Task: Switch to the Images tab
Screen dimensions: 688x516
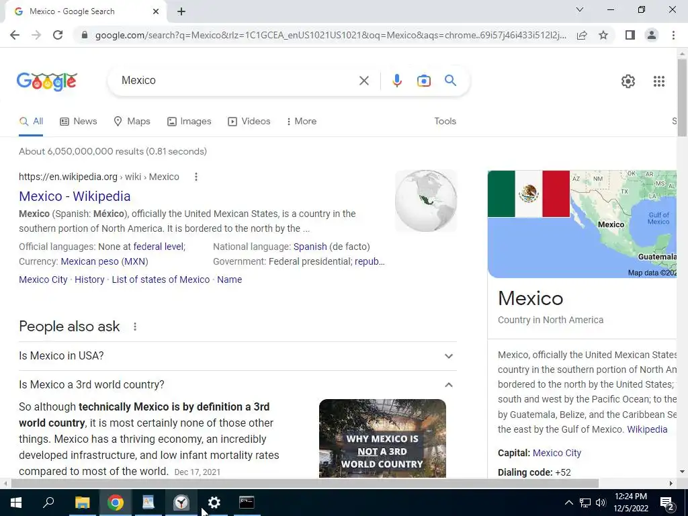Action: tap(189, 122)
